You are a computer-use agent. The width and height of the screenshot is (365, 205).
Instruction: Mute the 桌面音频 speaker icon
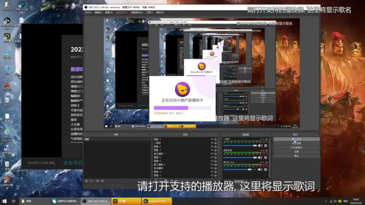[x=260, y=158]
